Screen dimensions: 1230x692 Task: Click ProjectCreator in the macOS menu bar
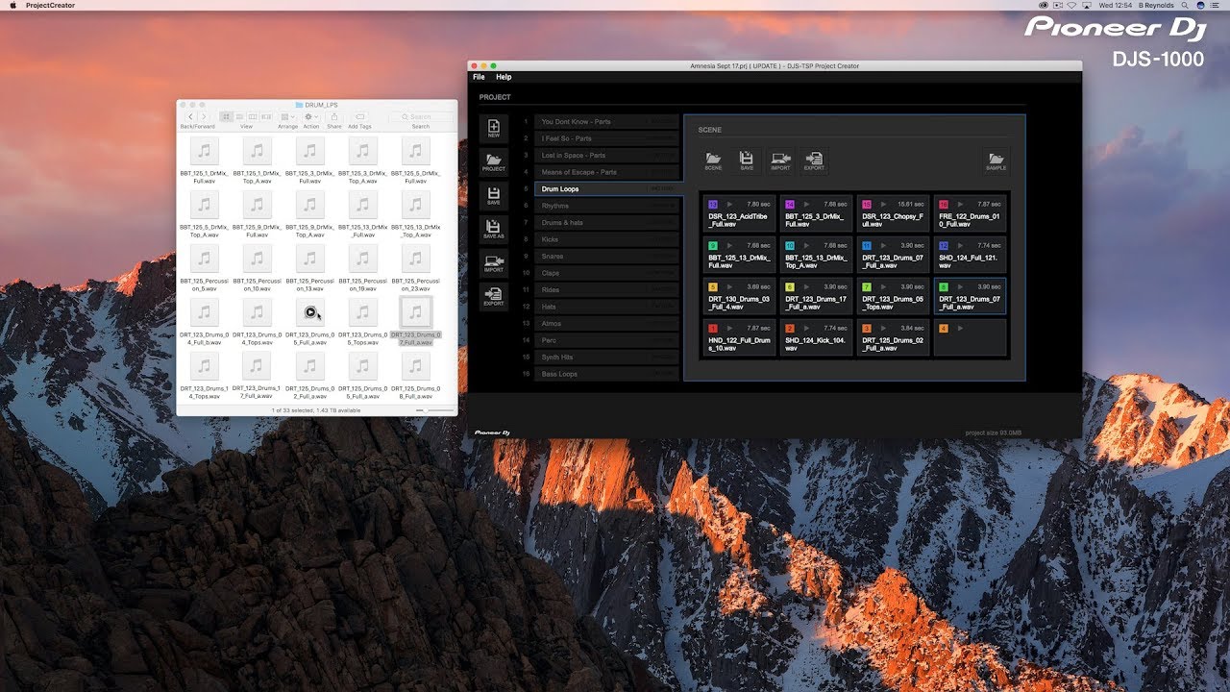point(50,6)
